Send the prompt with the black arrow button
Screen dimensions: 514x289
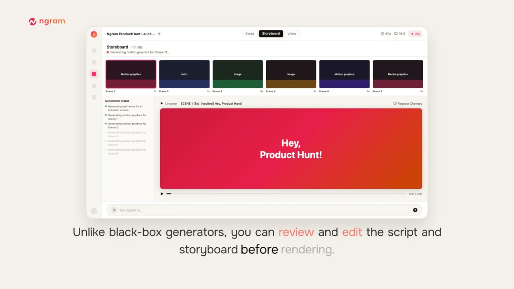pos(415,210)
